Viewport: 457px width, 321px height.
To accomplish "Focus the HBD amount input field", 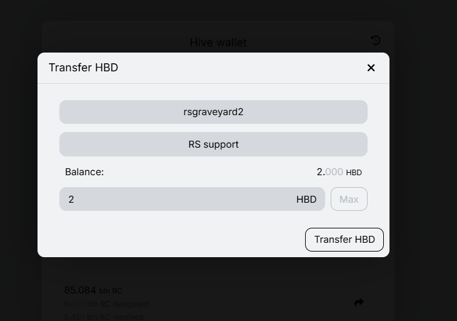I will coord(192,199).
